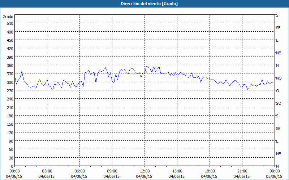Viewport: 289px width, 180px height.
Task: Click the 120 degree axis label
Action: [10, 132]
